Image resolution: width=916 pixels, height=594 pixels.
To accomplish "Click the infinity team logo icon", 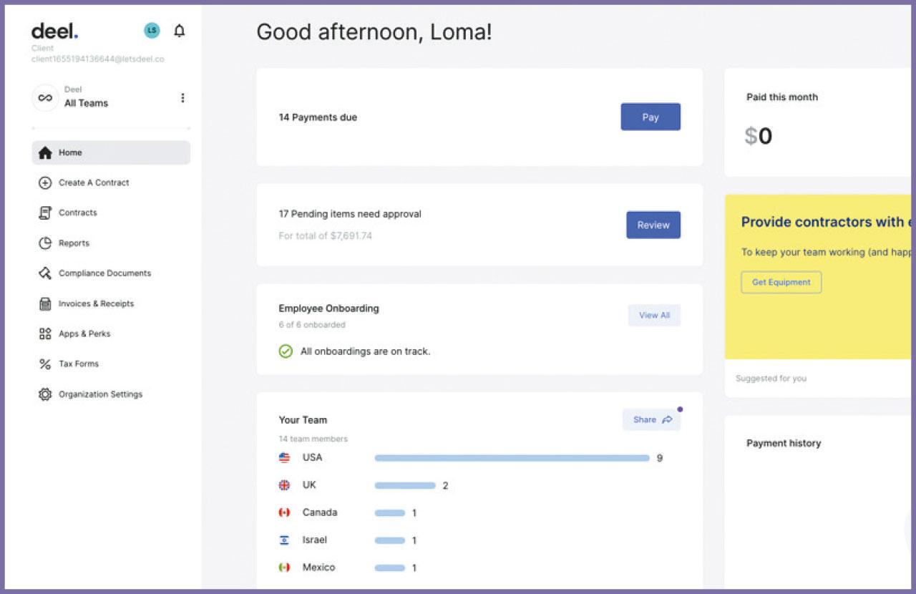I will click(45, 98).
